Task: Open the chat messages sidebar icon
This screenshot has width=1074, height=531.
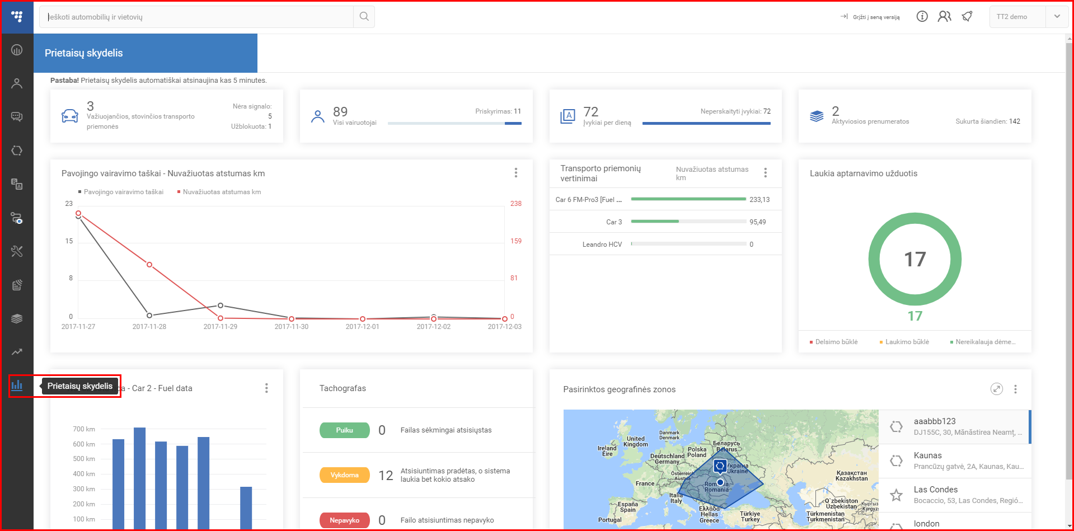Action: click(17, 117)
